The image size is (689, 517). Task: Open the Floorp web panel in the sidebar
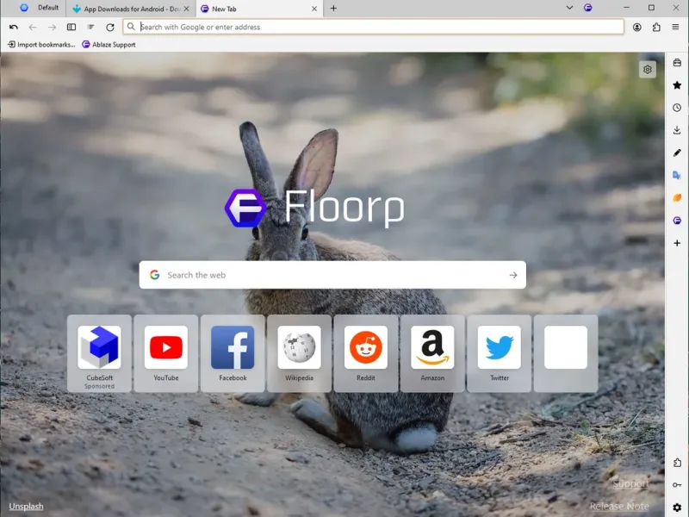coord(677,221)
